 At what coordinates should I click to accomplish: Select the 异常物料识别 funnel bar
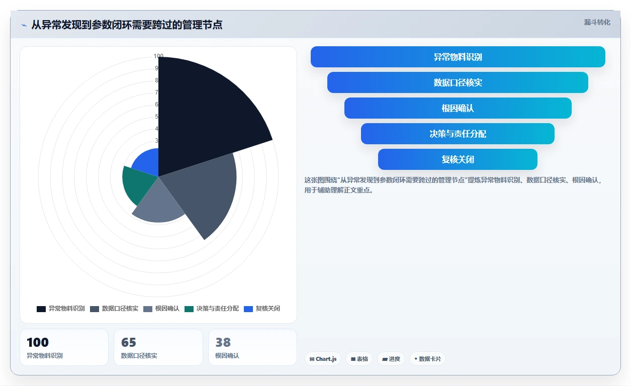pos(458,57)
